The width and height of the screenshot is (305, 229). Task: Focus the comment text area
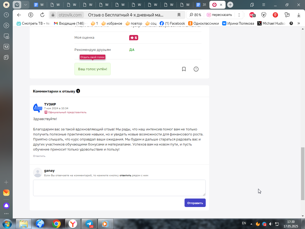(x=119, y=188)
